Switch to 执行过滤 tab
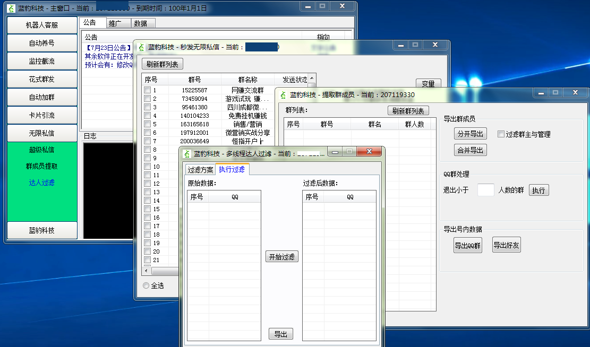590x347 pixels. (x=232, y=169)
